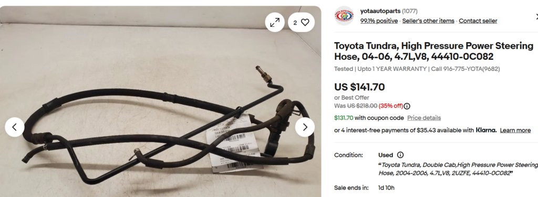Open Seller's other items
Viewport: 538px width, 197px height.
(x=428, y=21)
